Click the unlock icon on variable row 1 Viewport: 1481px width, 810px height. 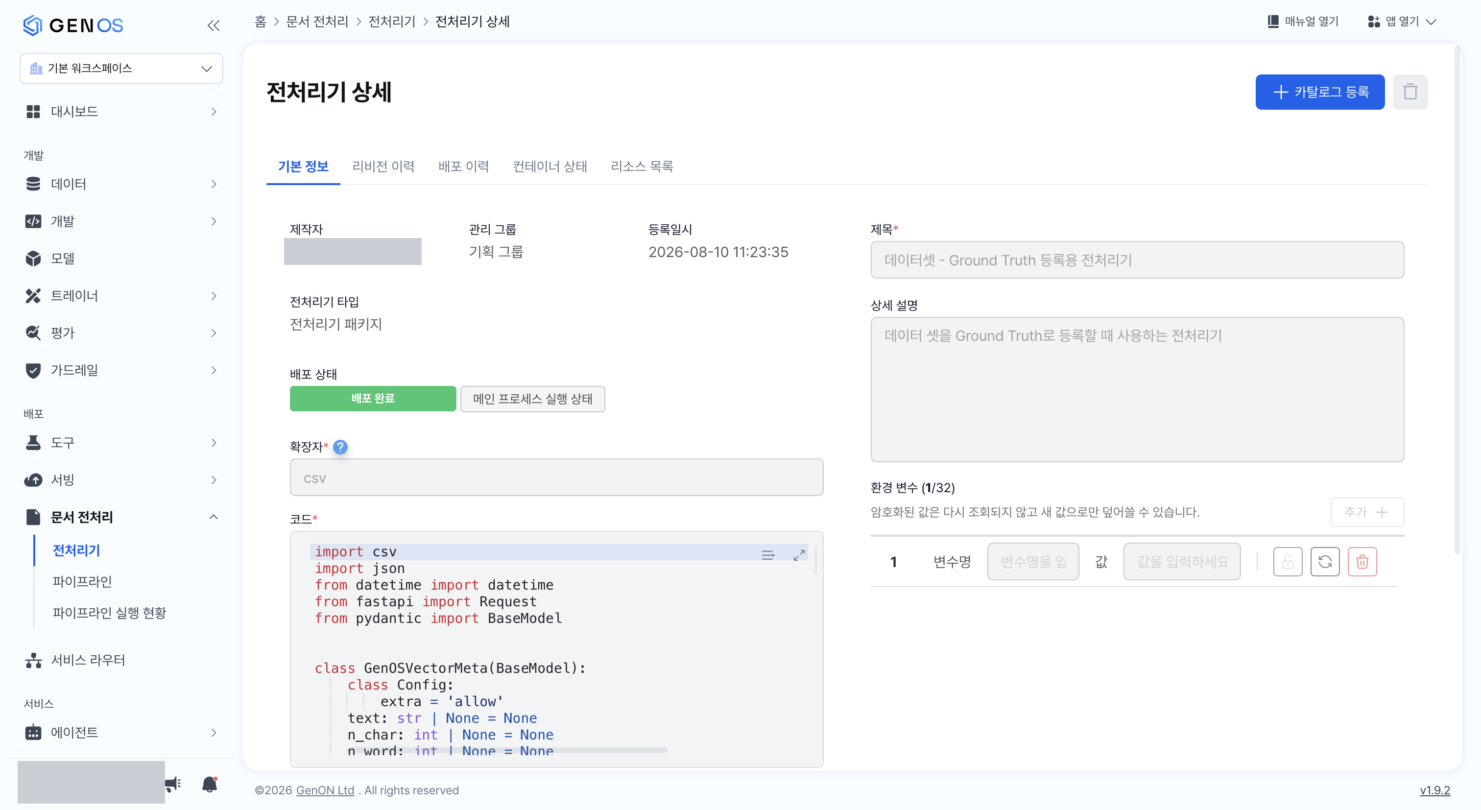(x=1288, y=562)
